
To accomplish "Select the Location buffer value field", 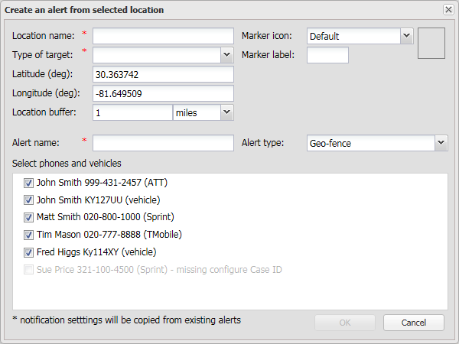I will pyautogui.click(x=132, y=112).
